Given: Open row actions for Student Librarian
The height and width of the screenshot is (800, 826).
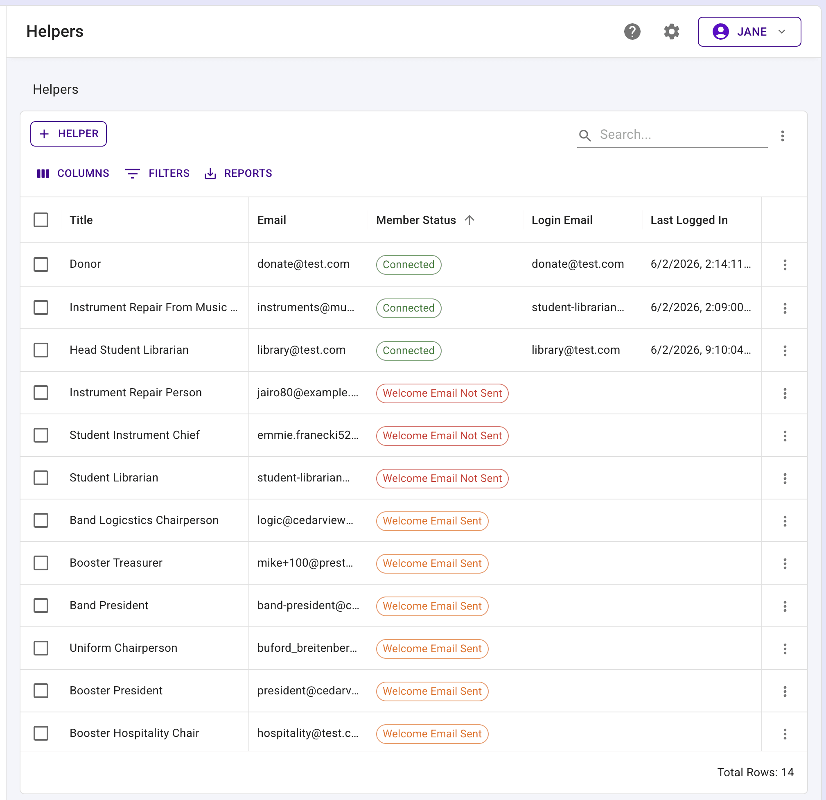Looking at the screenshot, I should click(785, 478).
